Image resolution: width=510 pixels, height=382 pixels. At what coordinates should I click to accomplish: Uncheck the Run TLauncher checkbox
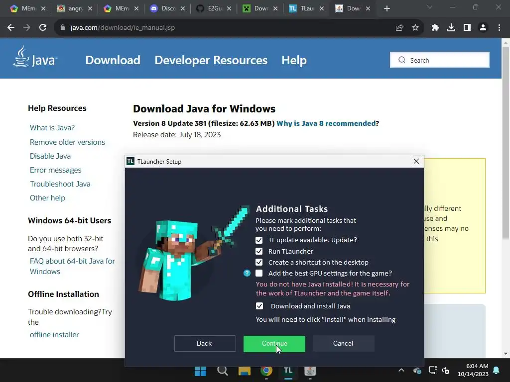[259, 251]
